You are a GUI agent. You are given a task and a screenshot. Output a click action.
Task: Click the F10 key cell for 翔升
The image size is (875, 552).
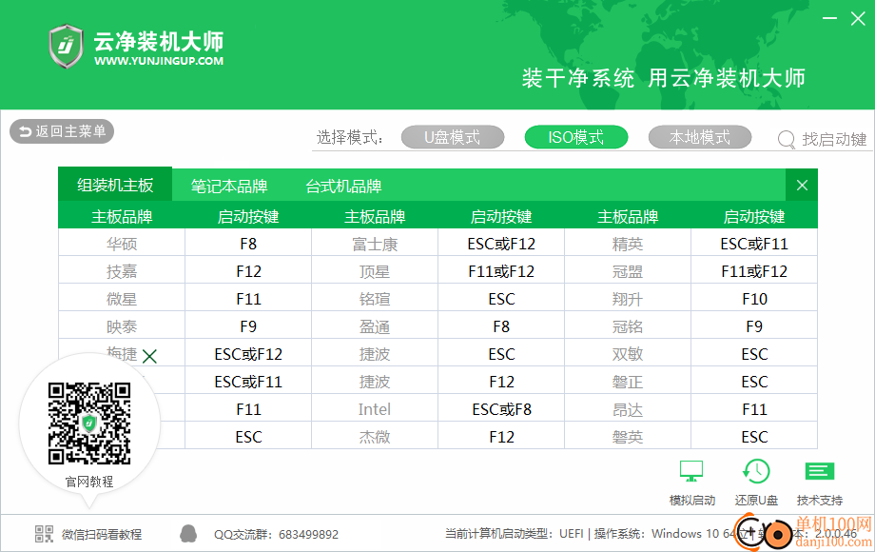(754, 299)
